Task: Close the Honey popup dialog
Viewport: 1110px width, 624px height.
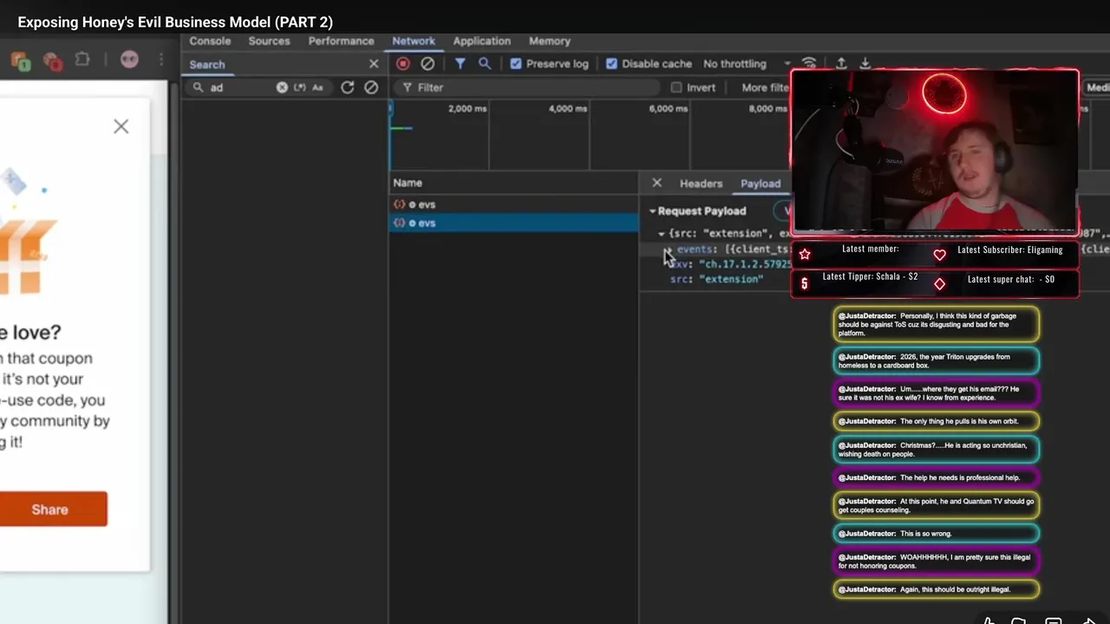Action: point(121,127)
